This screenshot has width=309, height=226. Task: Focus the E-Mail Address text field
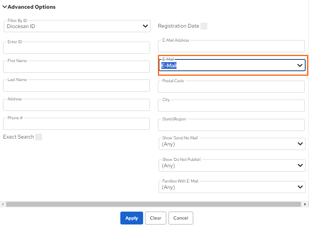[x=231, y=46]
